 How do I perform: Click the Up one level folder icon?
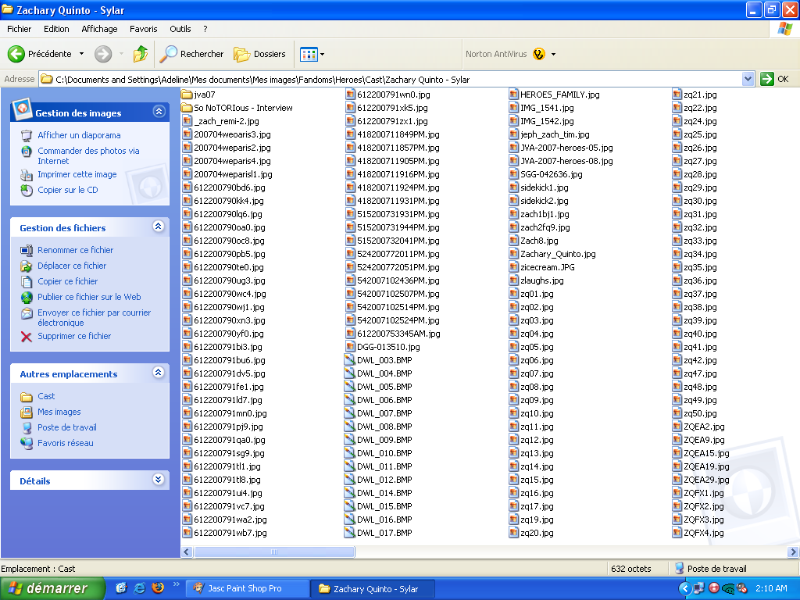141,54
